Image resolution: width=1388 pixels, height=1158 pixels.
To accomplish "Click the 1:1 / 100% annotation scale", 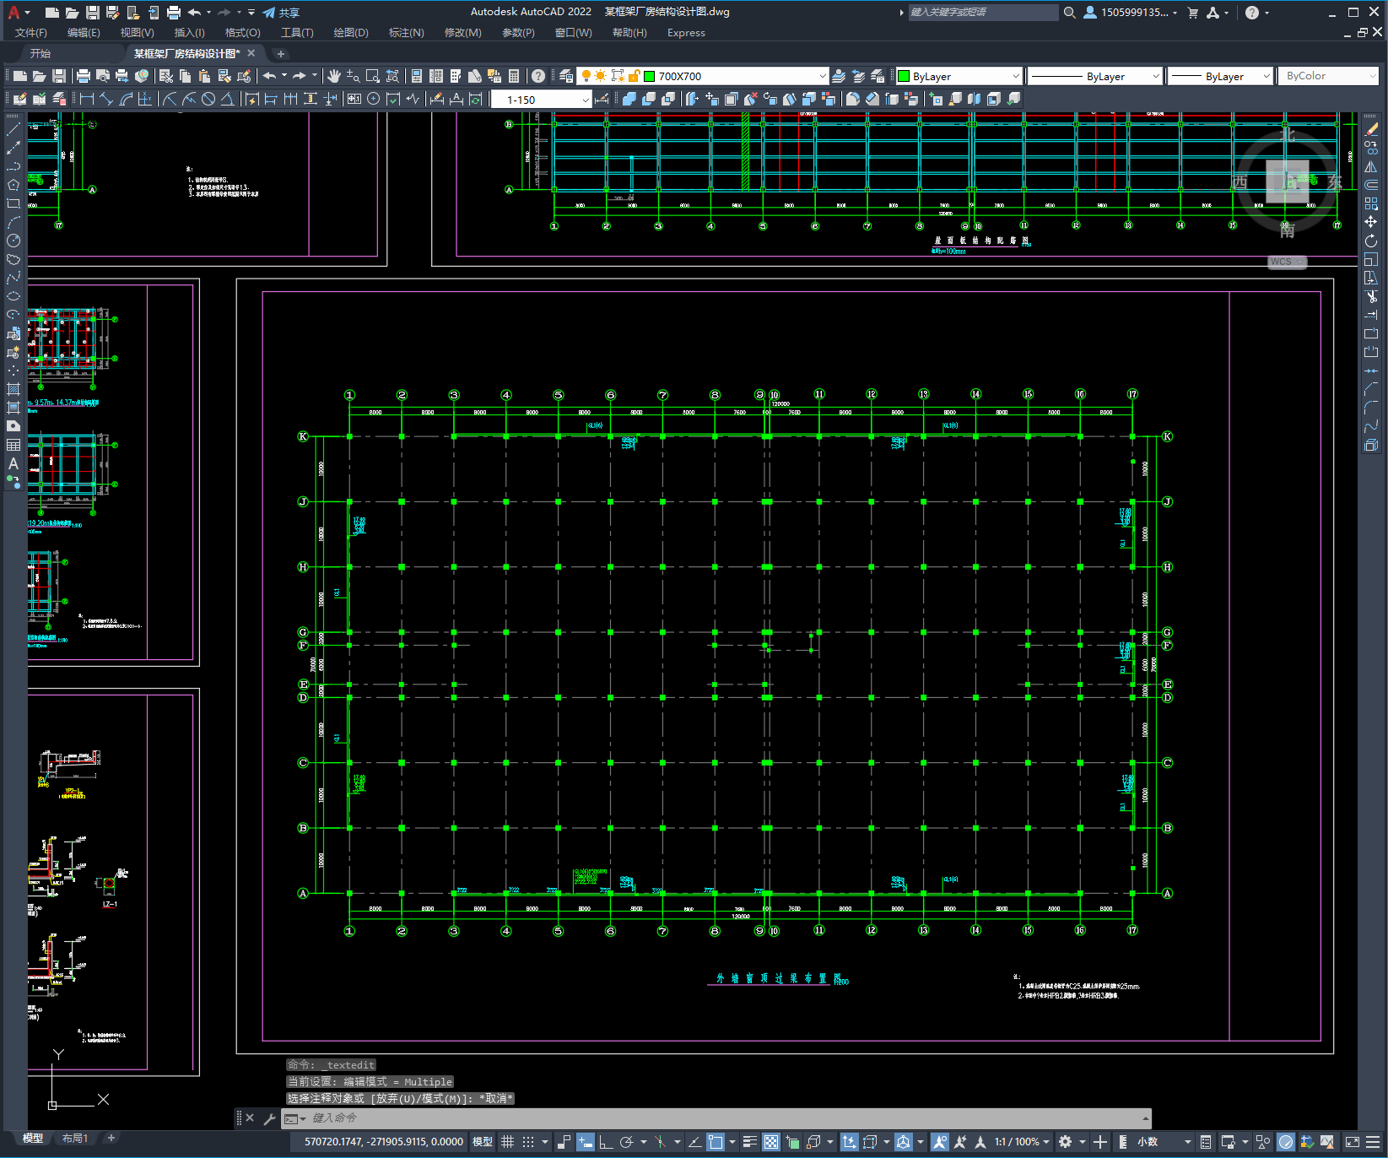I will click(x=1017, y=1142).
